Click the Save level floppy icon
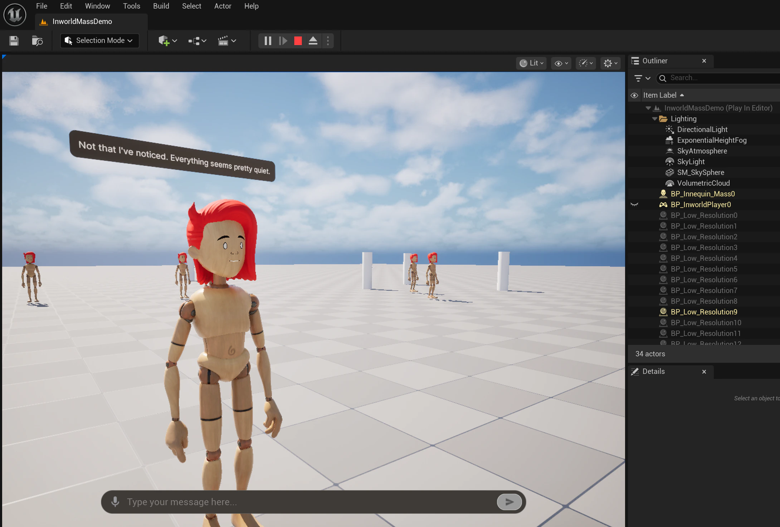This screenshot has height=527, width=780. [14, 41]
